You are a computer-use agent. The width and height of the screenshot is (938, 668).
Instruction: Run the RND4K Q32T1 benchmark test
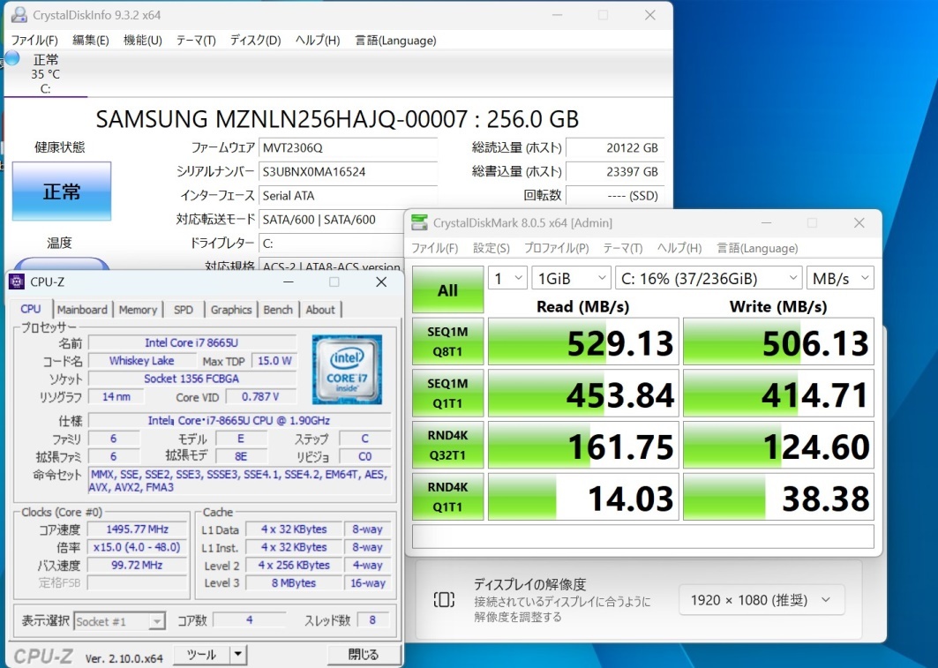point(447,445)
